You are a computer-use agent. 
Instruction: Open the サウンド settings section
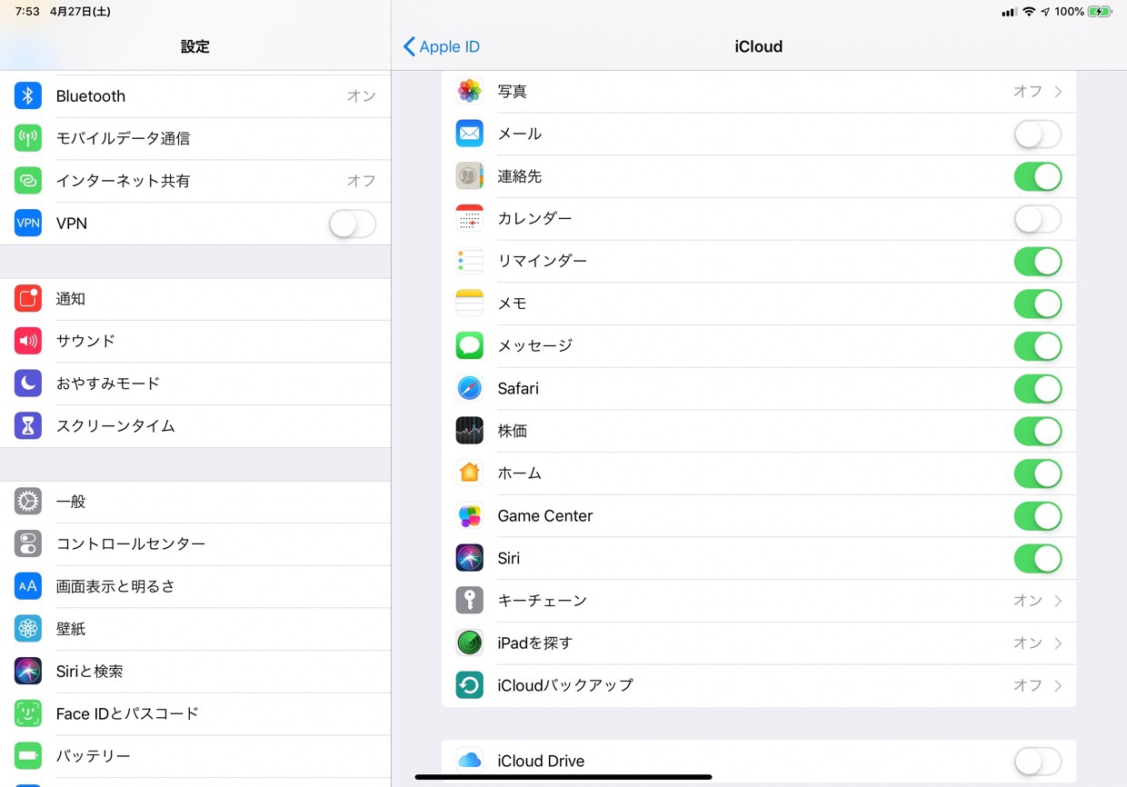pos(195,341)
